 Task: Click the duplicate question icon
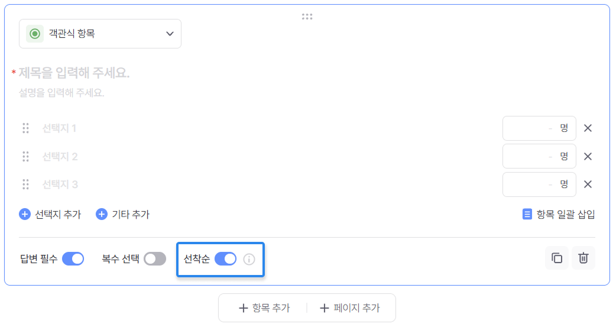(557, 258)
